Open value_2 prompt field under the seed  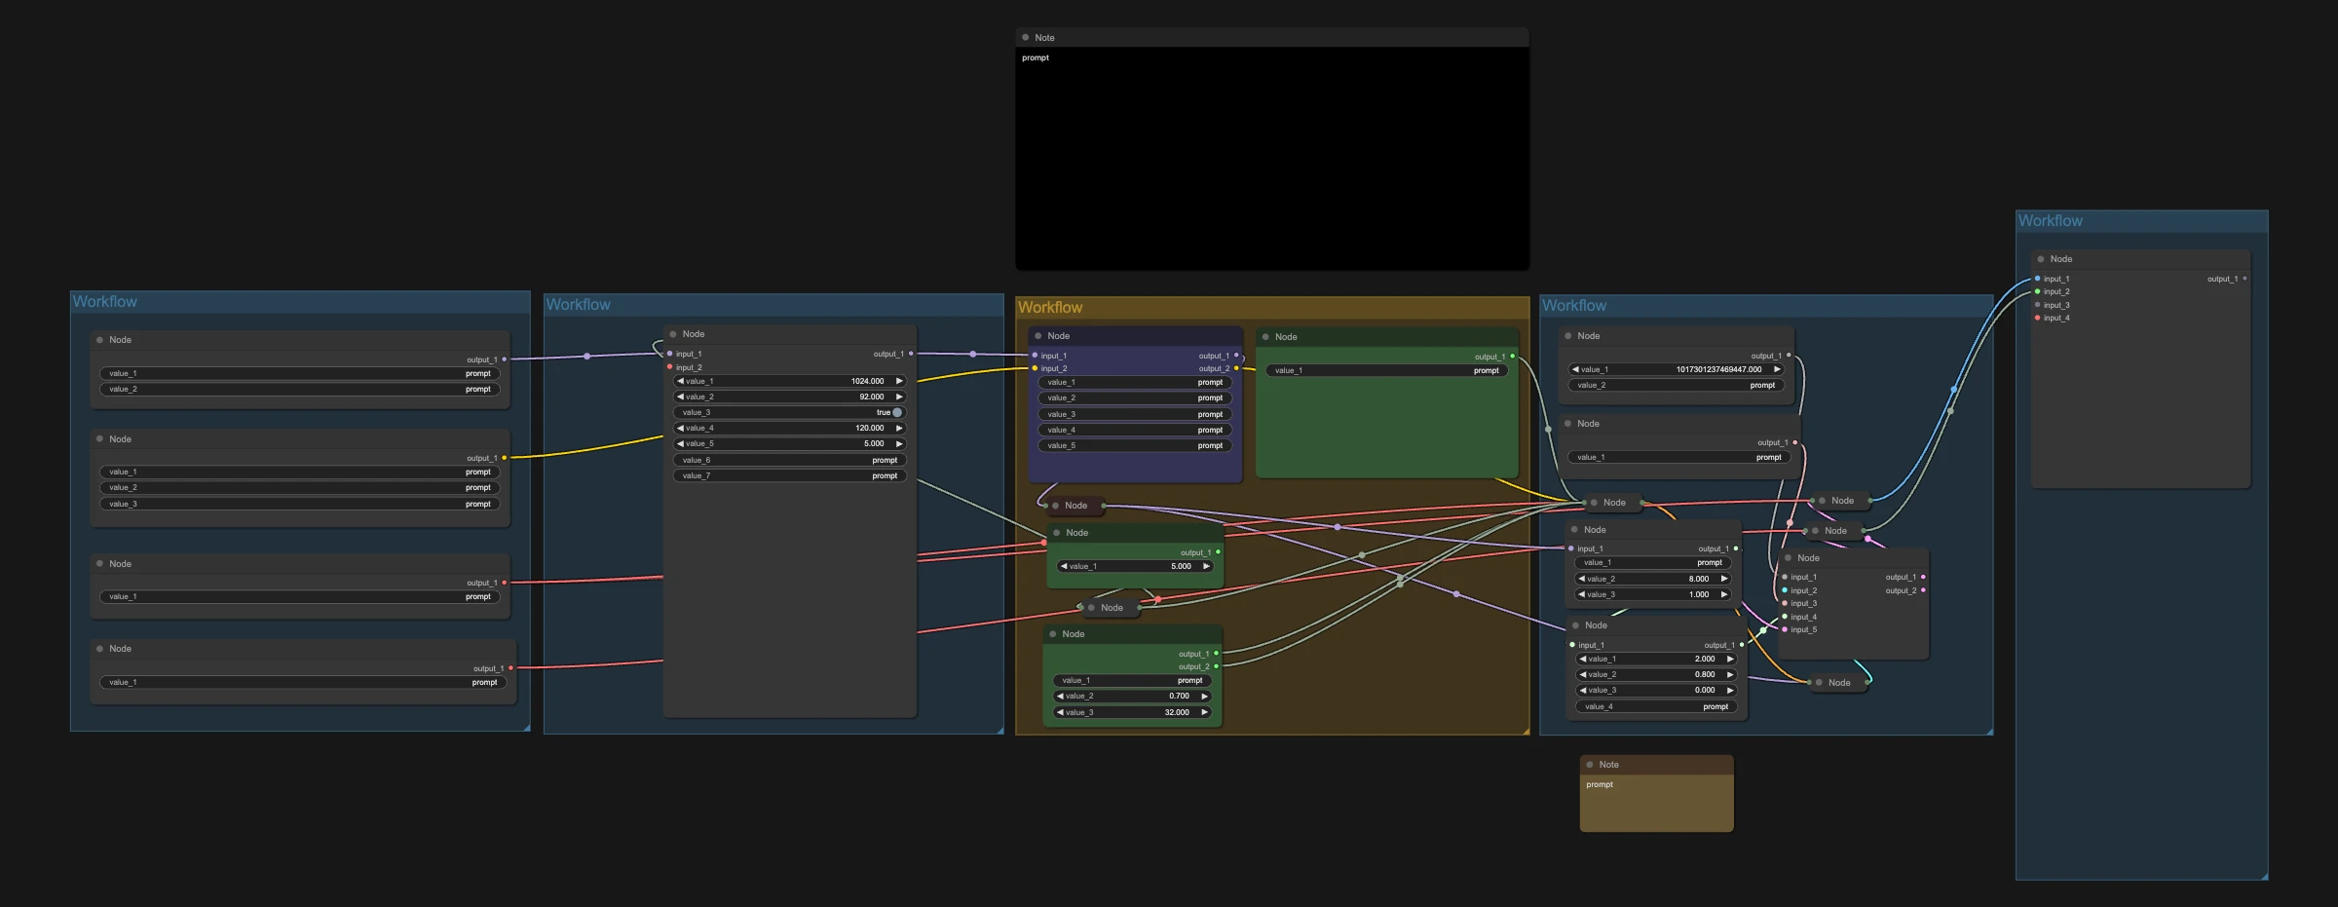[1677, 385]
